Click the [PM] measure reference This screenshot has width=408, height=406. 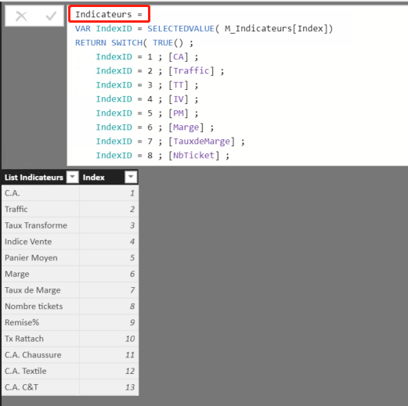(179, 113)
